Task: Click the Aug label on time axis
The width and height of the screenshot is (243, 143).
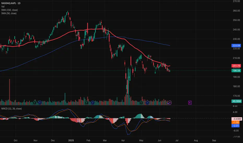Action: 196,140
